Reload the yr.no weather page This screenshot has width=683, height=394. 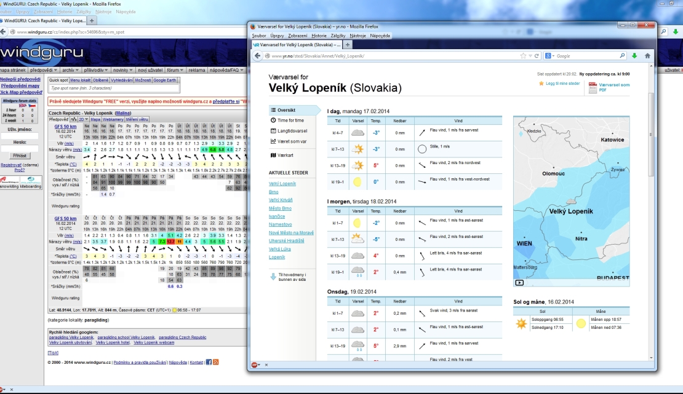pyautogui.click(x=537, y=56)
